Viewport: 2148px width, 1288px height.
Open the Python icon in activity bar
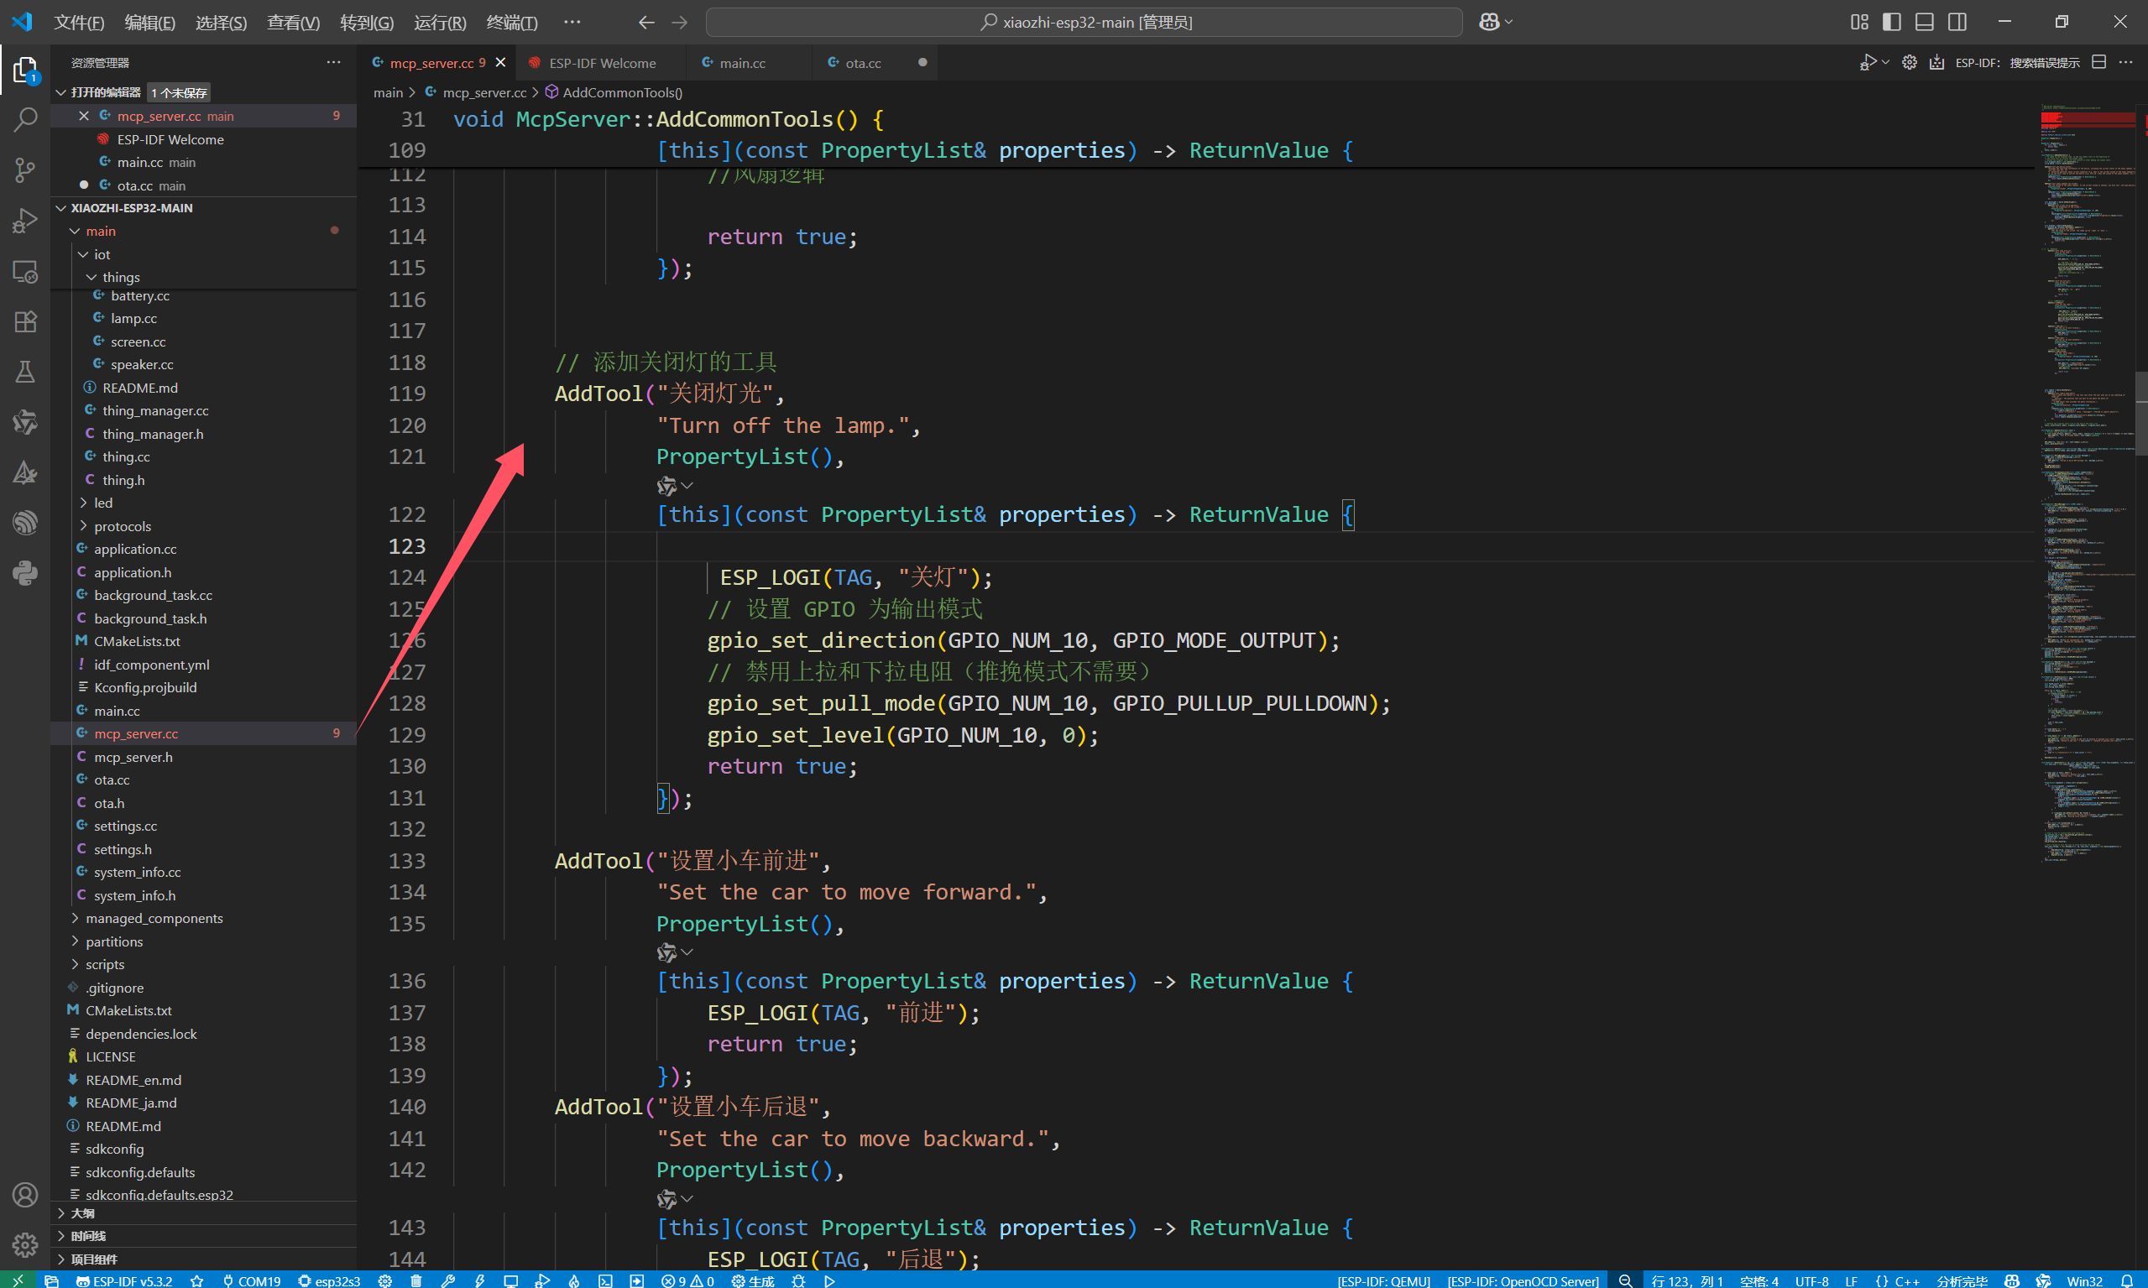pyautogui.click(x=25, y=572)
